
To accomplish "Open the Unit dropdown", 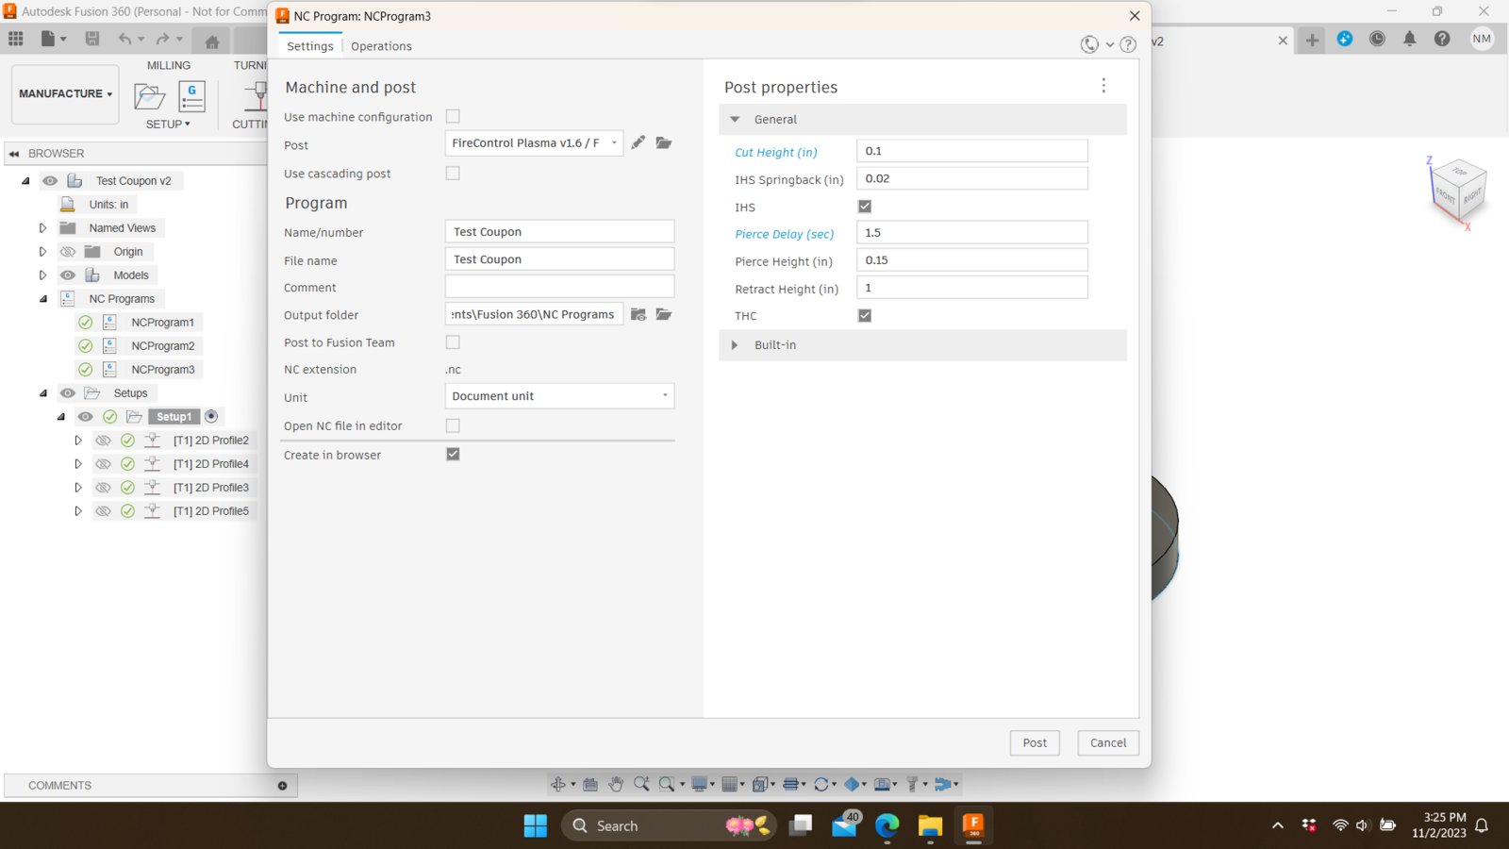I will tap(559, 396).
